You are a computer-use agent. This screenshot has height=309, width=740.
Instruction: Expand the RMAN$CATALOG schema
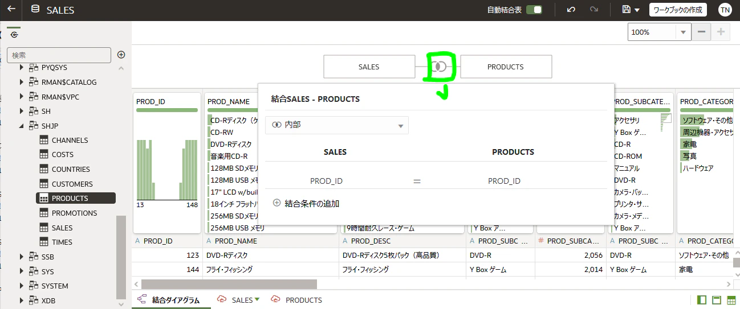[22, 82]
